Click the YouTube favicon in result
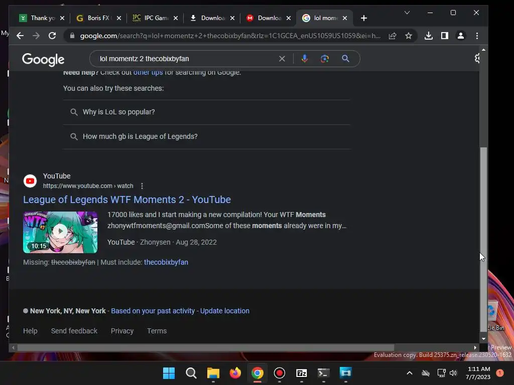The image size is (514, 385). (x=30, y=181)
